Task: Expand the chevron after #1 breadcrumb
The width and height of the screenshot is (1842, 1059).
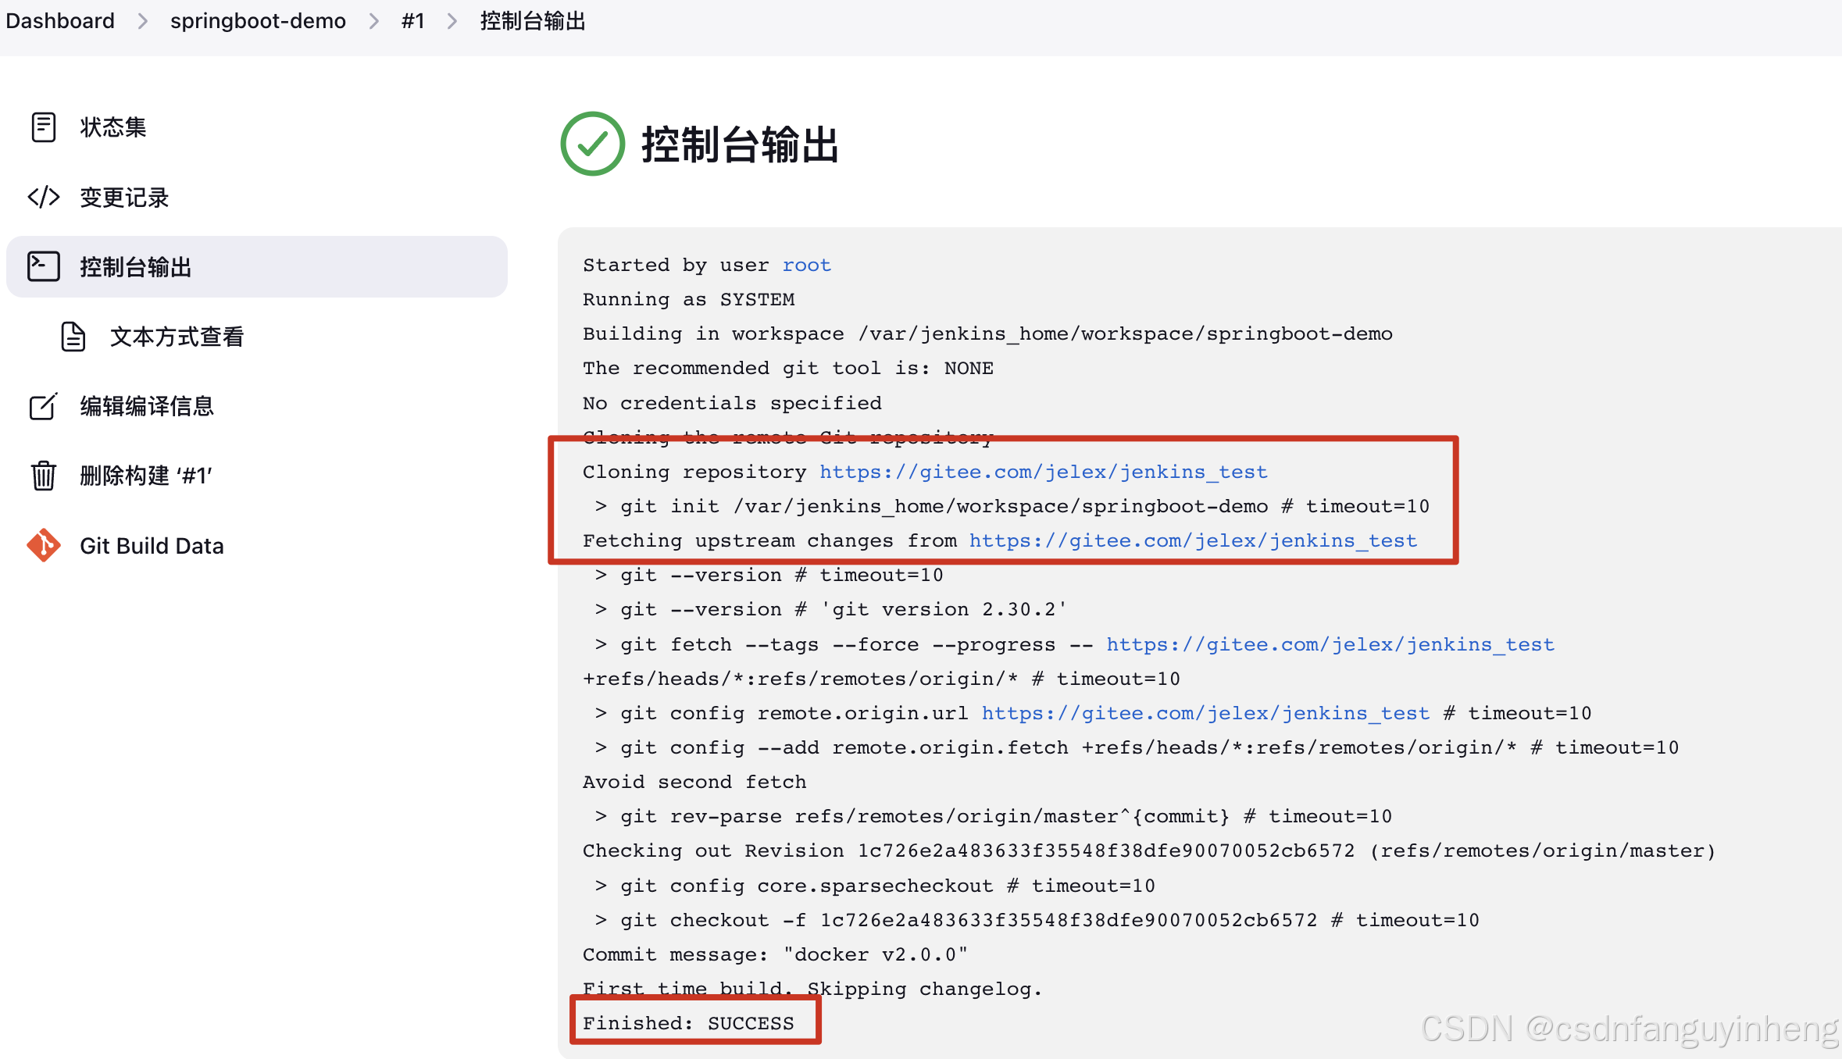Action: pos(452,21)
